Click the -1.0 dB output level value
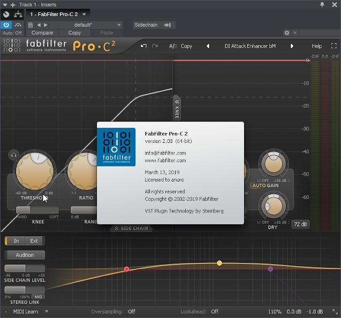Viewport: 341px width, 318px height. 315,312
